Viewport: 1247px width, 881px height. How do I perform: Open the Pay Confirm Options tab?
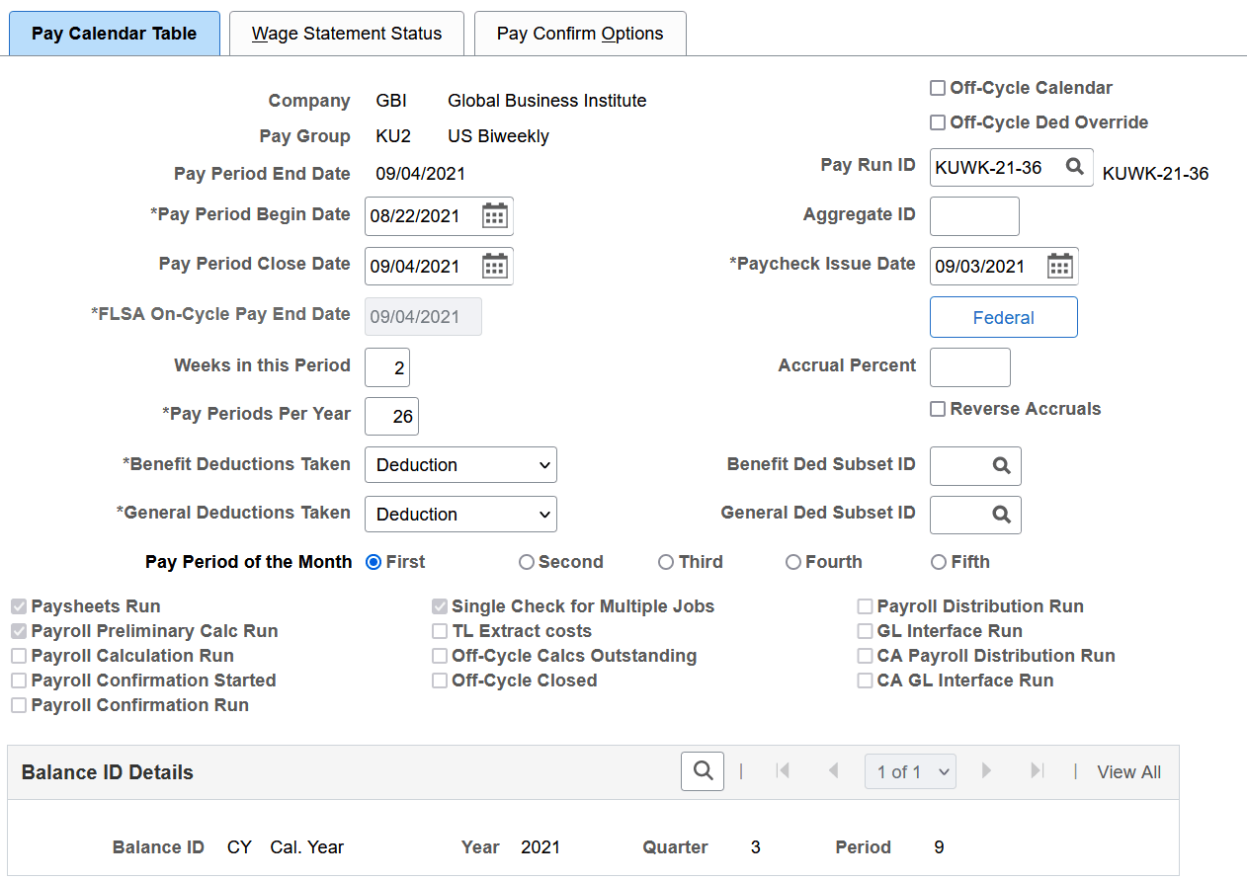click(580, 33)
